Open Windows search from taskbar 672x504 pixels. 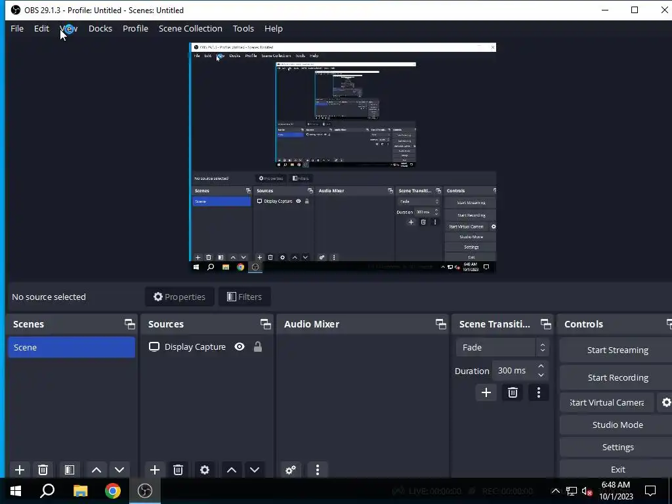[x=47, y=491]
